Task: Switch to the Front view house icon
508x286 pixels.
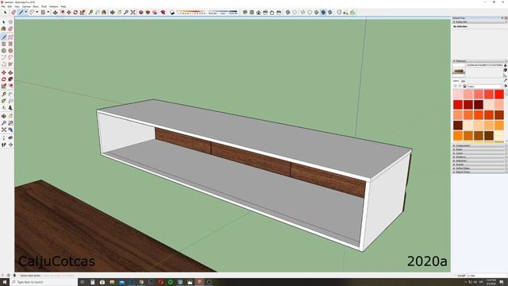Action: [259, 13]
